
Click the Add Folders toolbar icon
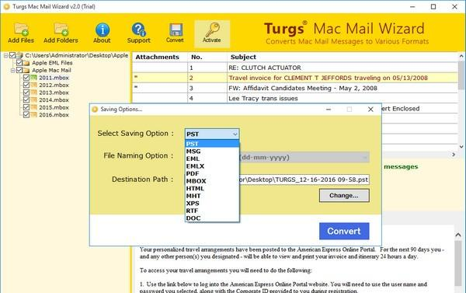click(x=61, y=30)
